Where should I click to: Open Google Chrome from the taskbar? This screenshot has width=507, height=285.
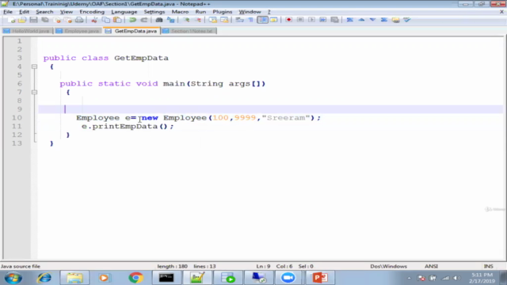(x=135, y=278)
